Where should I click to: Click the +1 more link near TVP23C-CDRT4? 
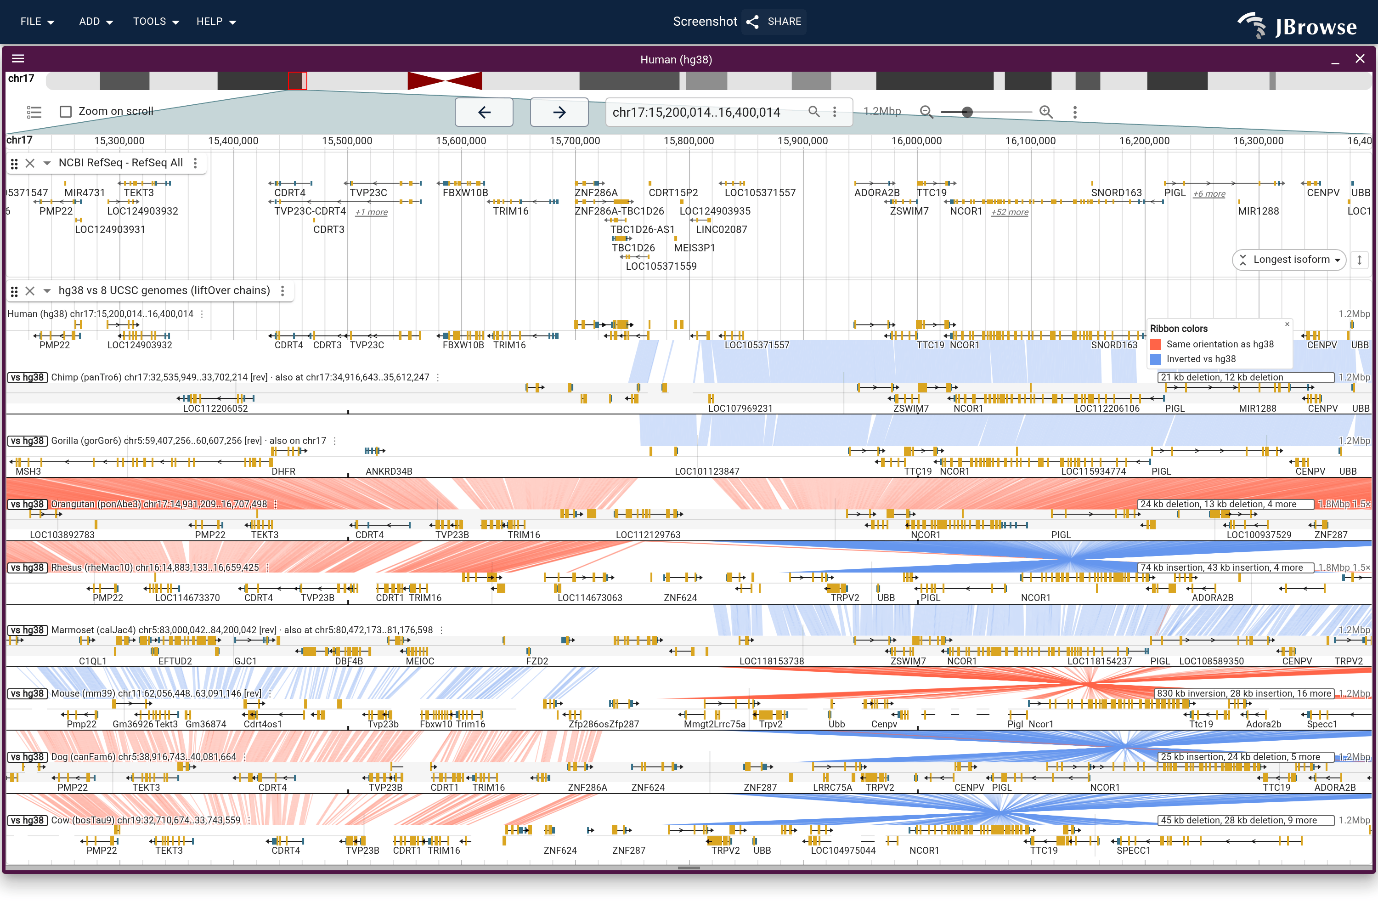click(372, 212)
